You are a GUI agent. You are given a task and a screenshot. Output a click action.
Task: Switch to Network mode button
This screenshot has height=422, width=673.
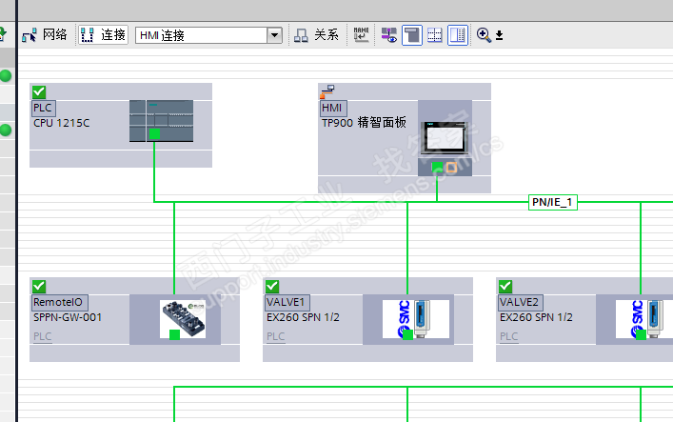(x=45, y=35)
